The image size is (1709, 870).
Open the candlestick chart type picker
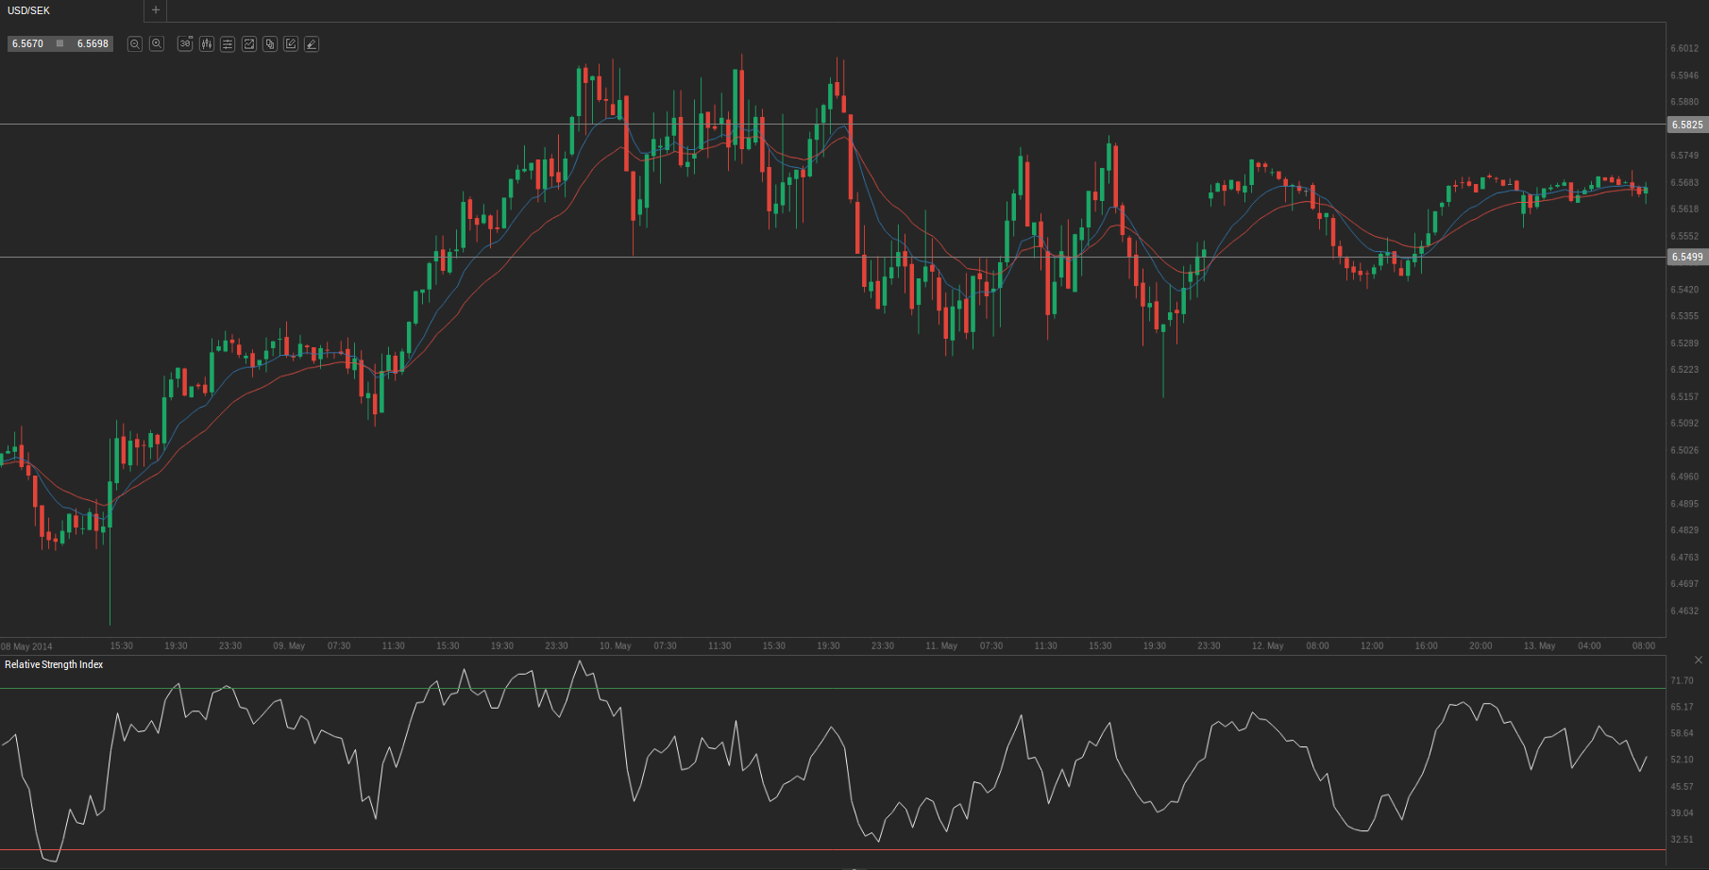(x=207, y=44)
